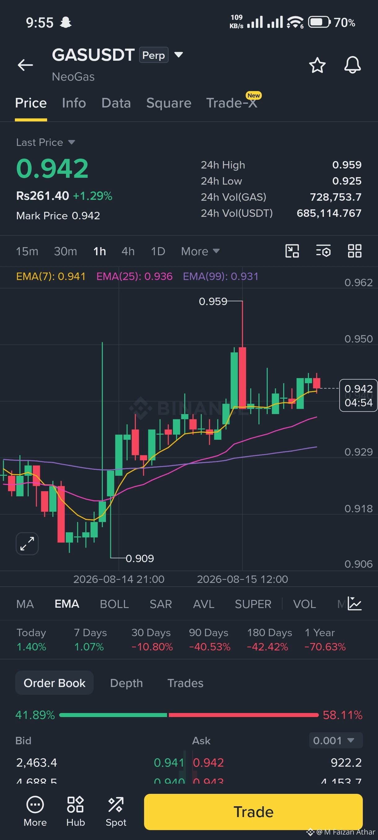Switch to the Square tab
Viewport: 378px width, 840px height.
click(x=169, y=103)
